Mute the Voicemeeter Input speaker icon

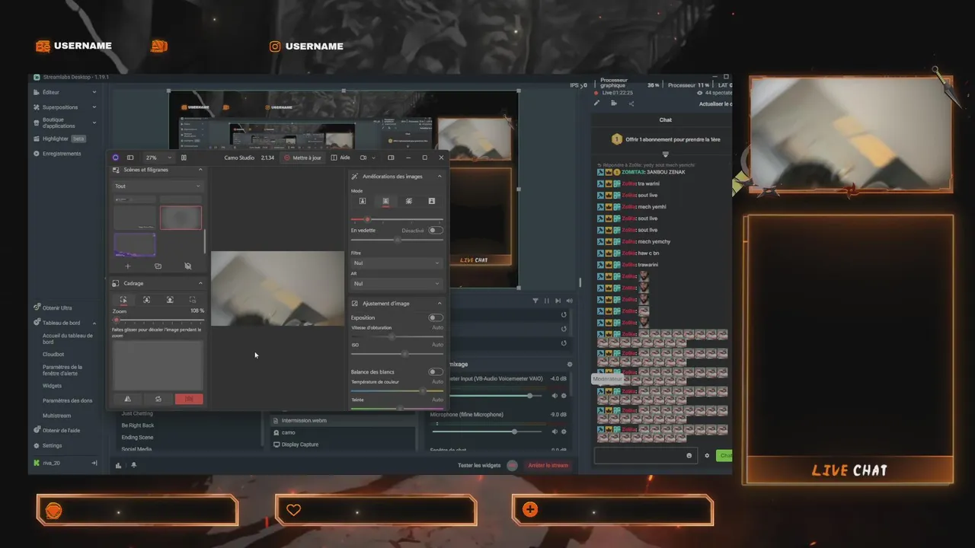click(x=555, y=396)
